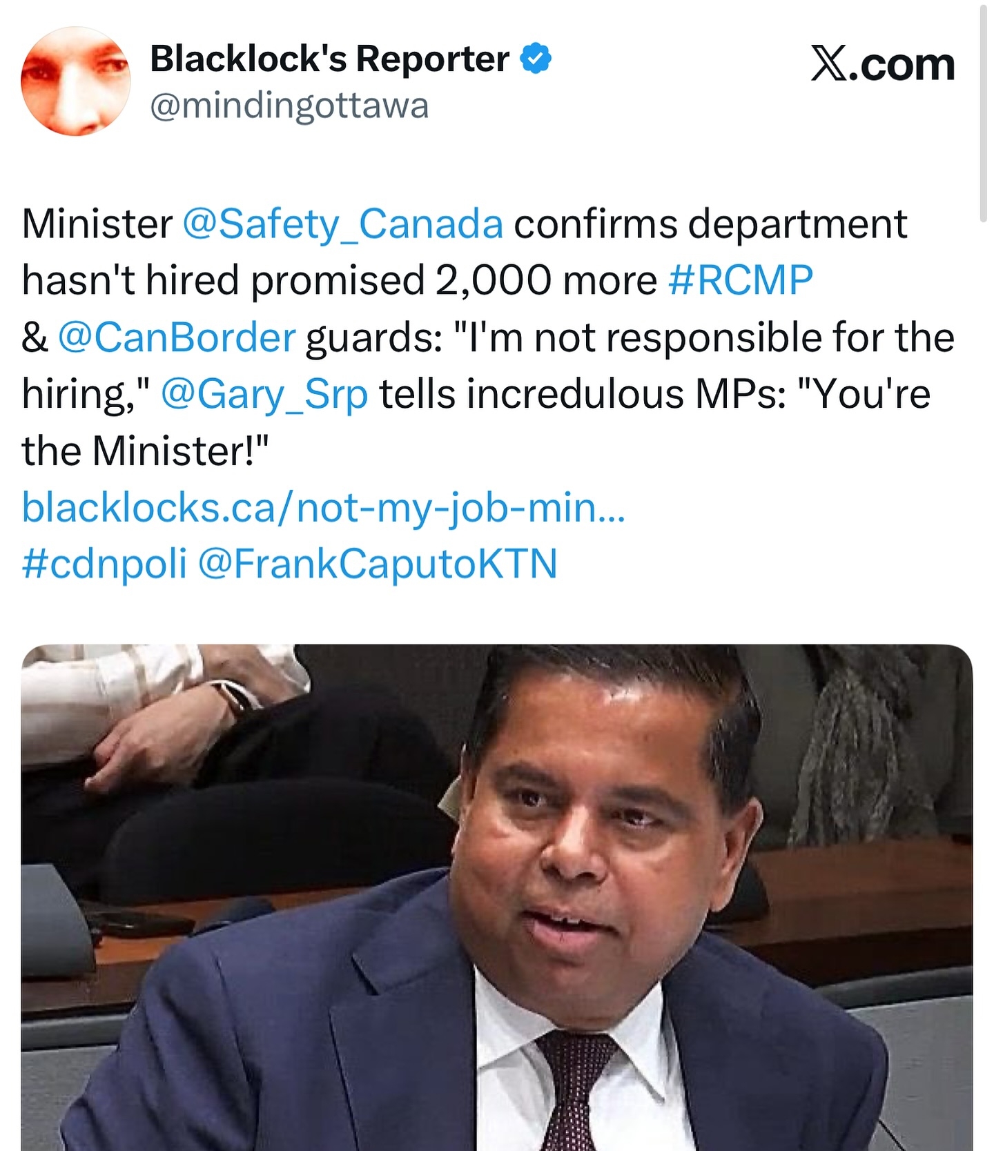Open the Blacklock's Reporter profile avatar

[76, 81]
